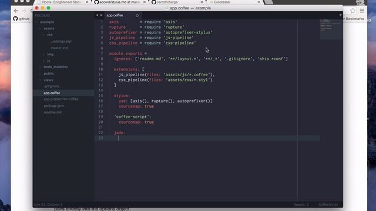The image size is (376, 211).
Task: Go back with Sublime tab-history left arrow
Action: pos(97,15)
